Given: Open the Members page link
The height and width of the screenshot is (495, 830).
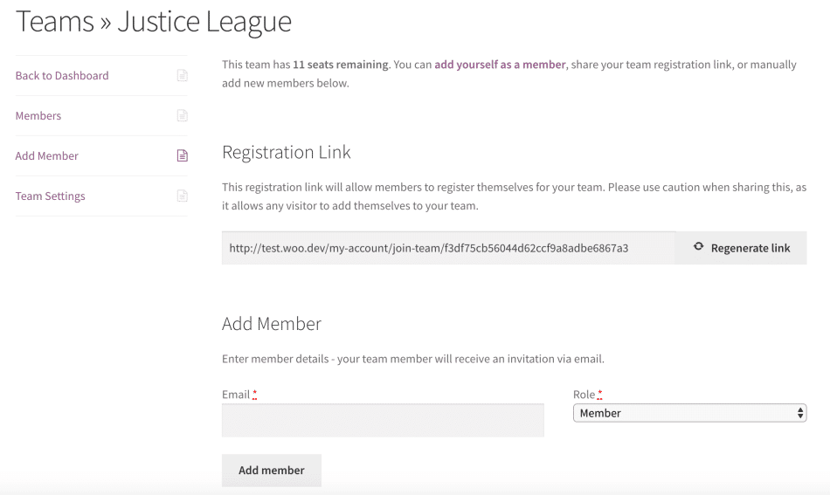Looking at the screenshot, I should point(38,116).
